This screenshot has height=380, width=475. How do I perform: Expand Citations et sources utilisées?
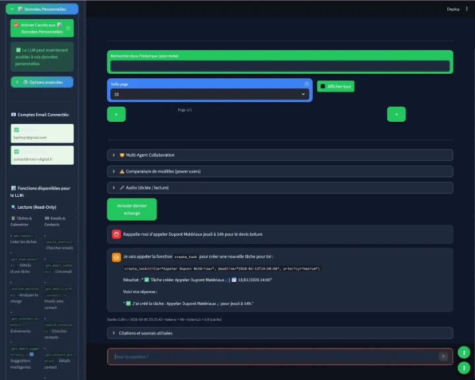(280, 333)
